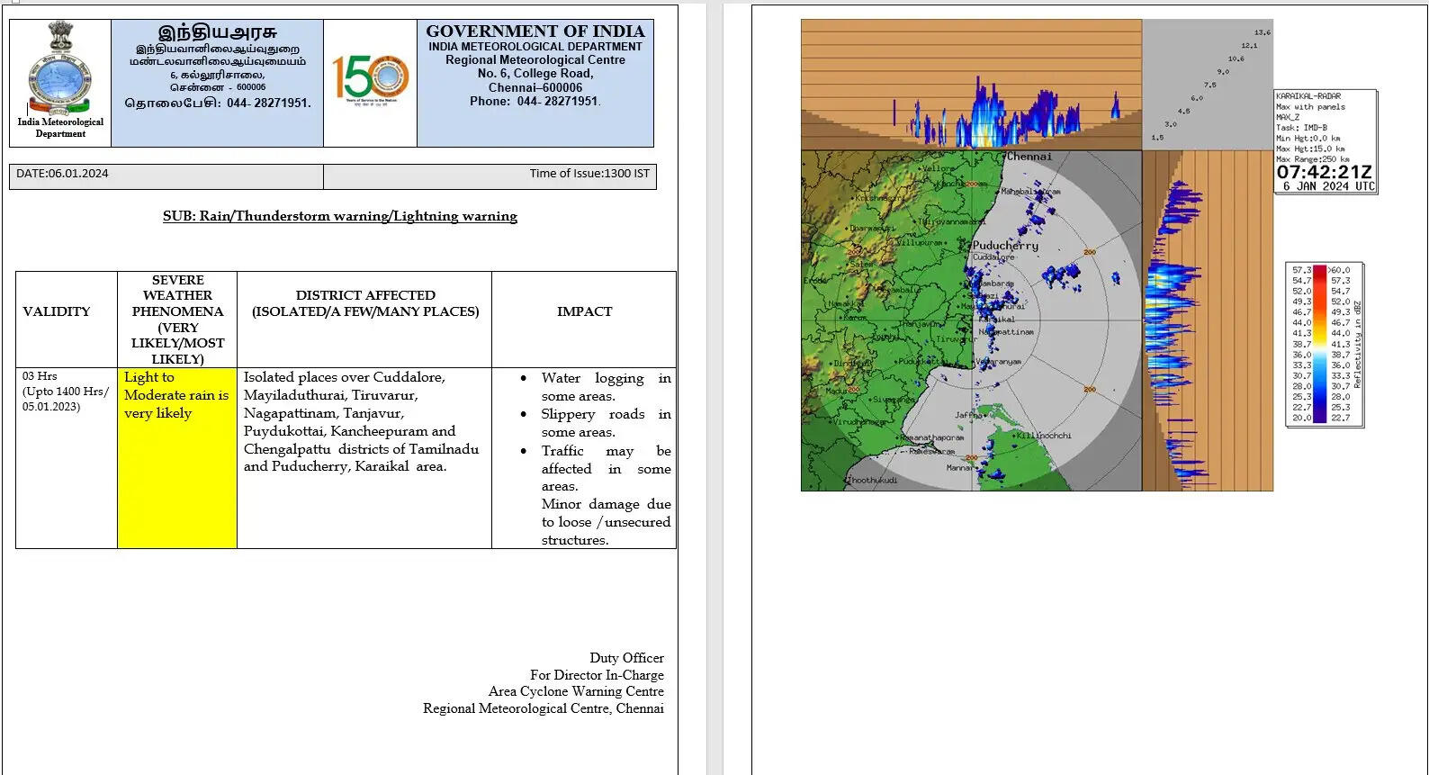This screenshot has width=1429, height=775.
Task: Select the IMPACT column header
Action: pyautogui.click(x=584, y=311)
